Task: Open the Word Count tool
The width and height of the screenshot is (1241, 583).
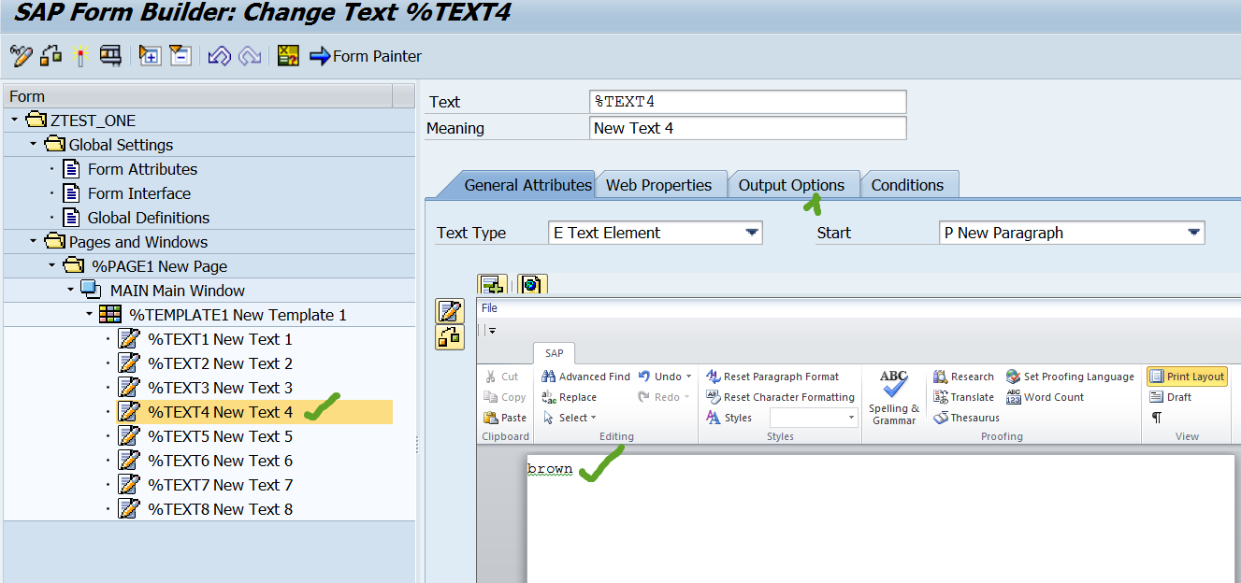Action: 1045,396
